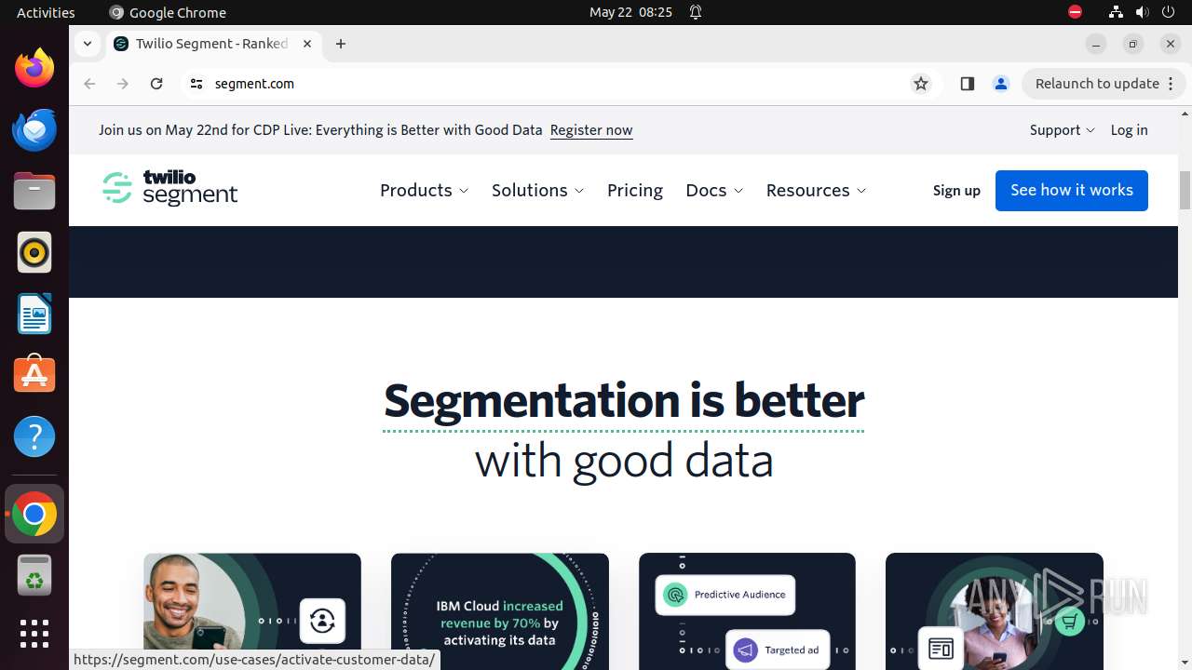Viewport: 1192px width, 670px height.
Task: Expand the Support dropdown
Action: (x=1062, y=130)
